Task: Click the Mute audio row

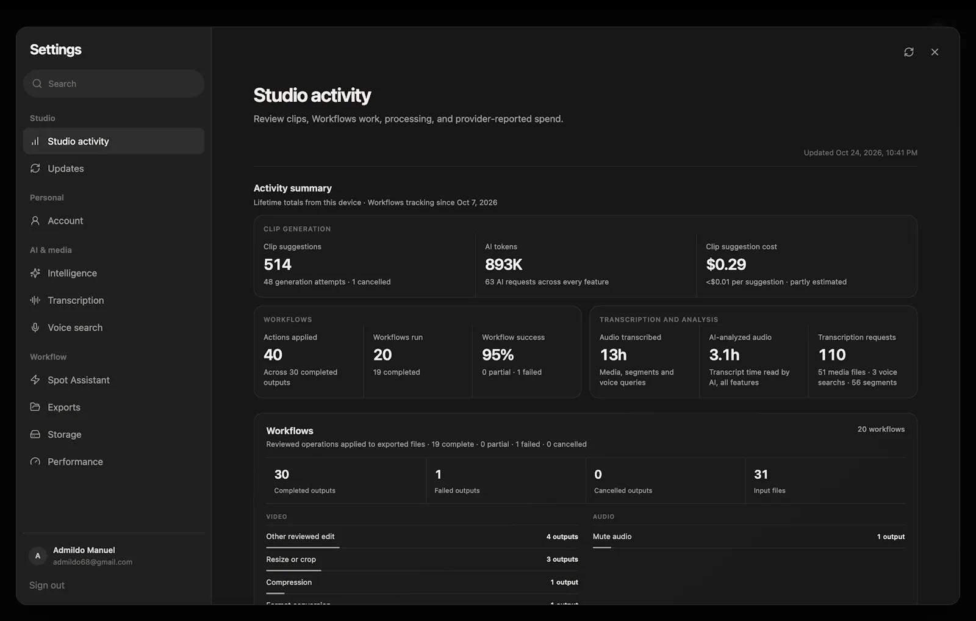Action: pos(748,537)
